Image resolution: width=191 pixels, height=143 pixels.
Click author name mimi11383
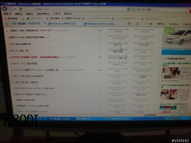point(118,38)
